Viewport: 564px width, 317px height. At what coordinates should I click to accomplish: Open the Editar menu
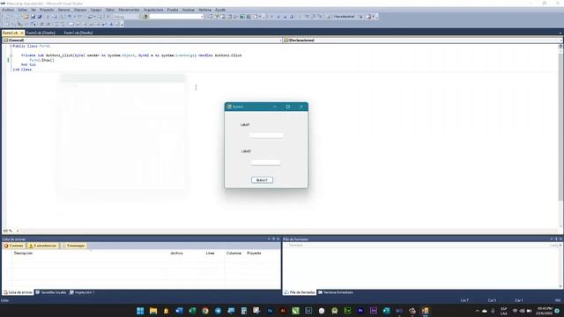23,10
